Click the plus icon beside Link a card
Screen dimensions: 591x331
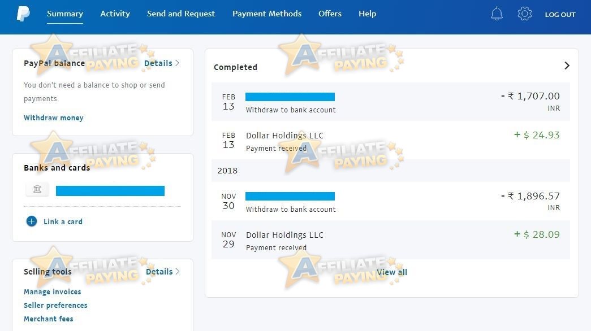pyautogui.click(x=32, y=221)
